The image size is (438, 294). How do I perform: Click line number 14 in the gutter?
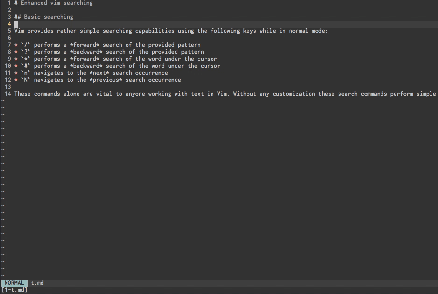point(8,94)
